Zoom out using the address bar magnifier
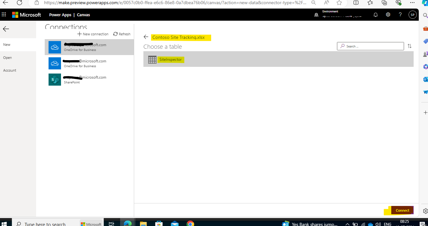The image size is (428, 226). tap(314, 3)
